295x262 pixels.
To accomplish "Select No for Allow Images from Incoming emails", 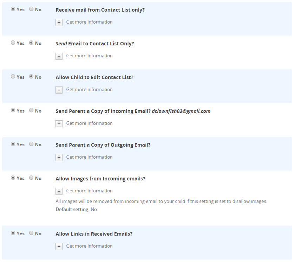I will pyautogui.click(x=31, y=178).
